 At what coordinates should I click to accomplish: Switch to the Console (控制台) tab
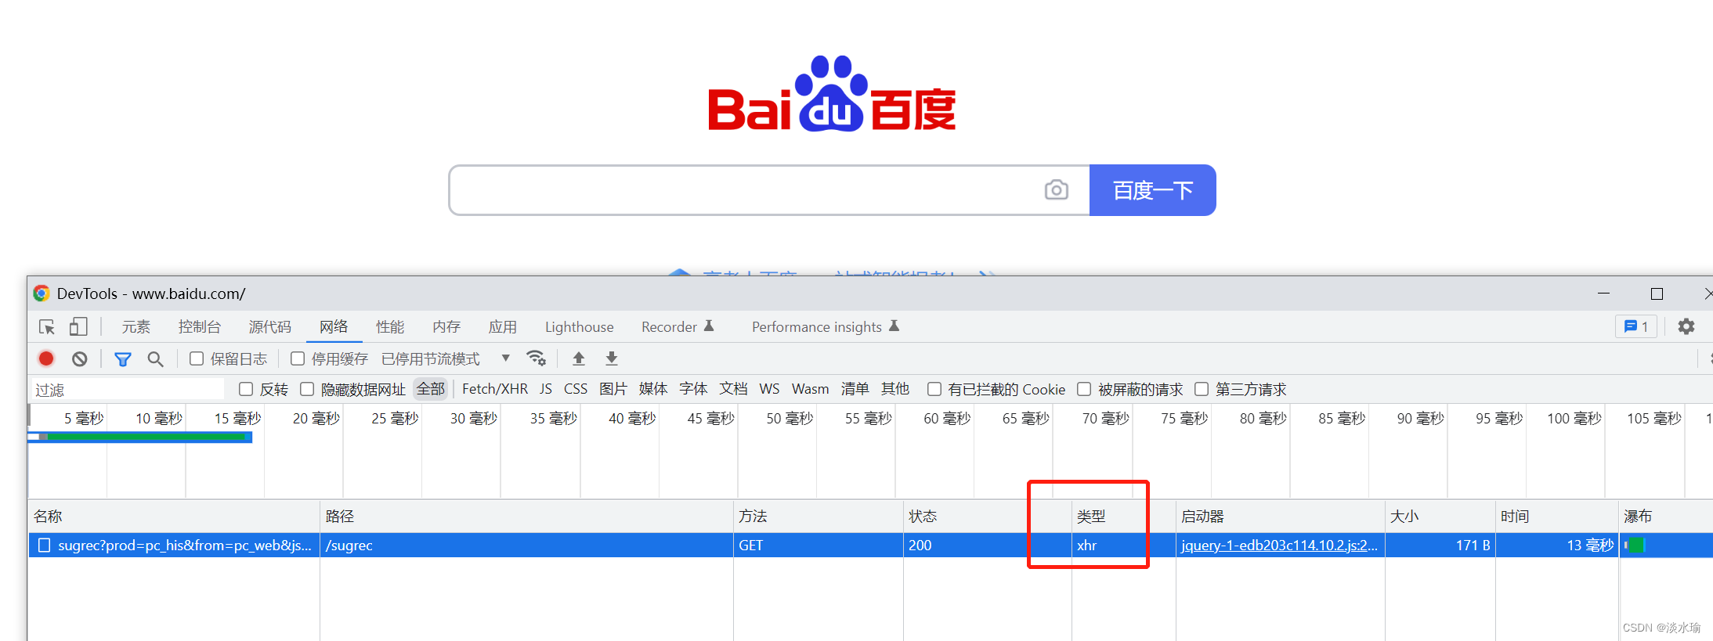[x=200, y=326]
